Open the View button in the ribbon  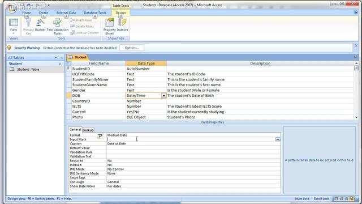click(14, 27)
